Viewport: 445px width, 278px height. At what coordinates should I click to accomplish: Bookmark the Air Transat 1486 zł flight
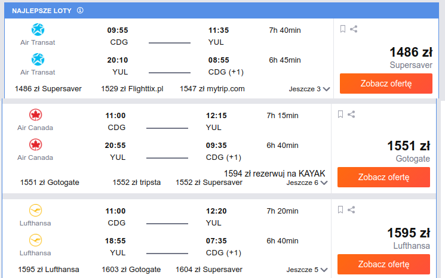342,29
